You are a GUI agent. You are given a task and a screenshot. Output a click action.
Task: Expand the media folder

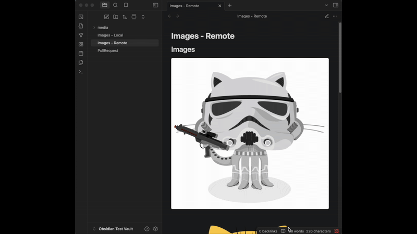click(125, 28)
